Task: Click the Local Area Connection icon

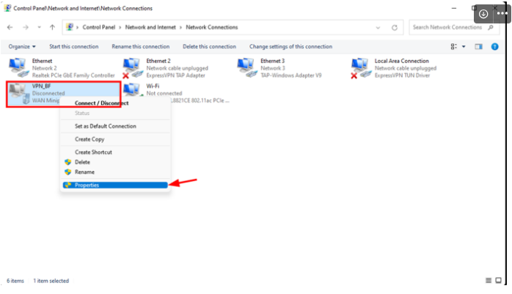Action: [x=361, y=67]
